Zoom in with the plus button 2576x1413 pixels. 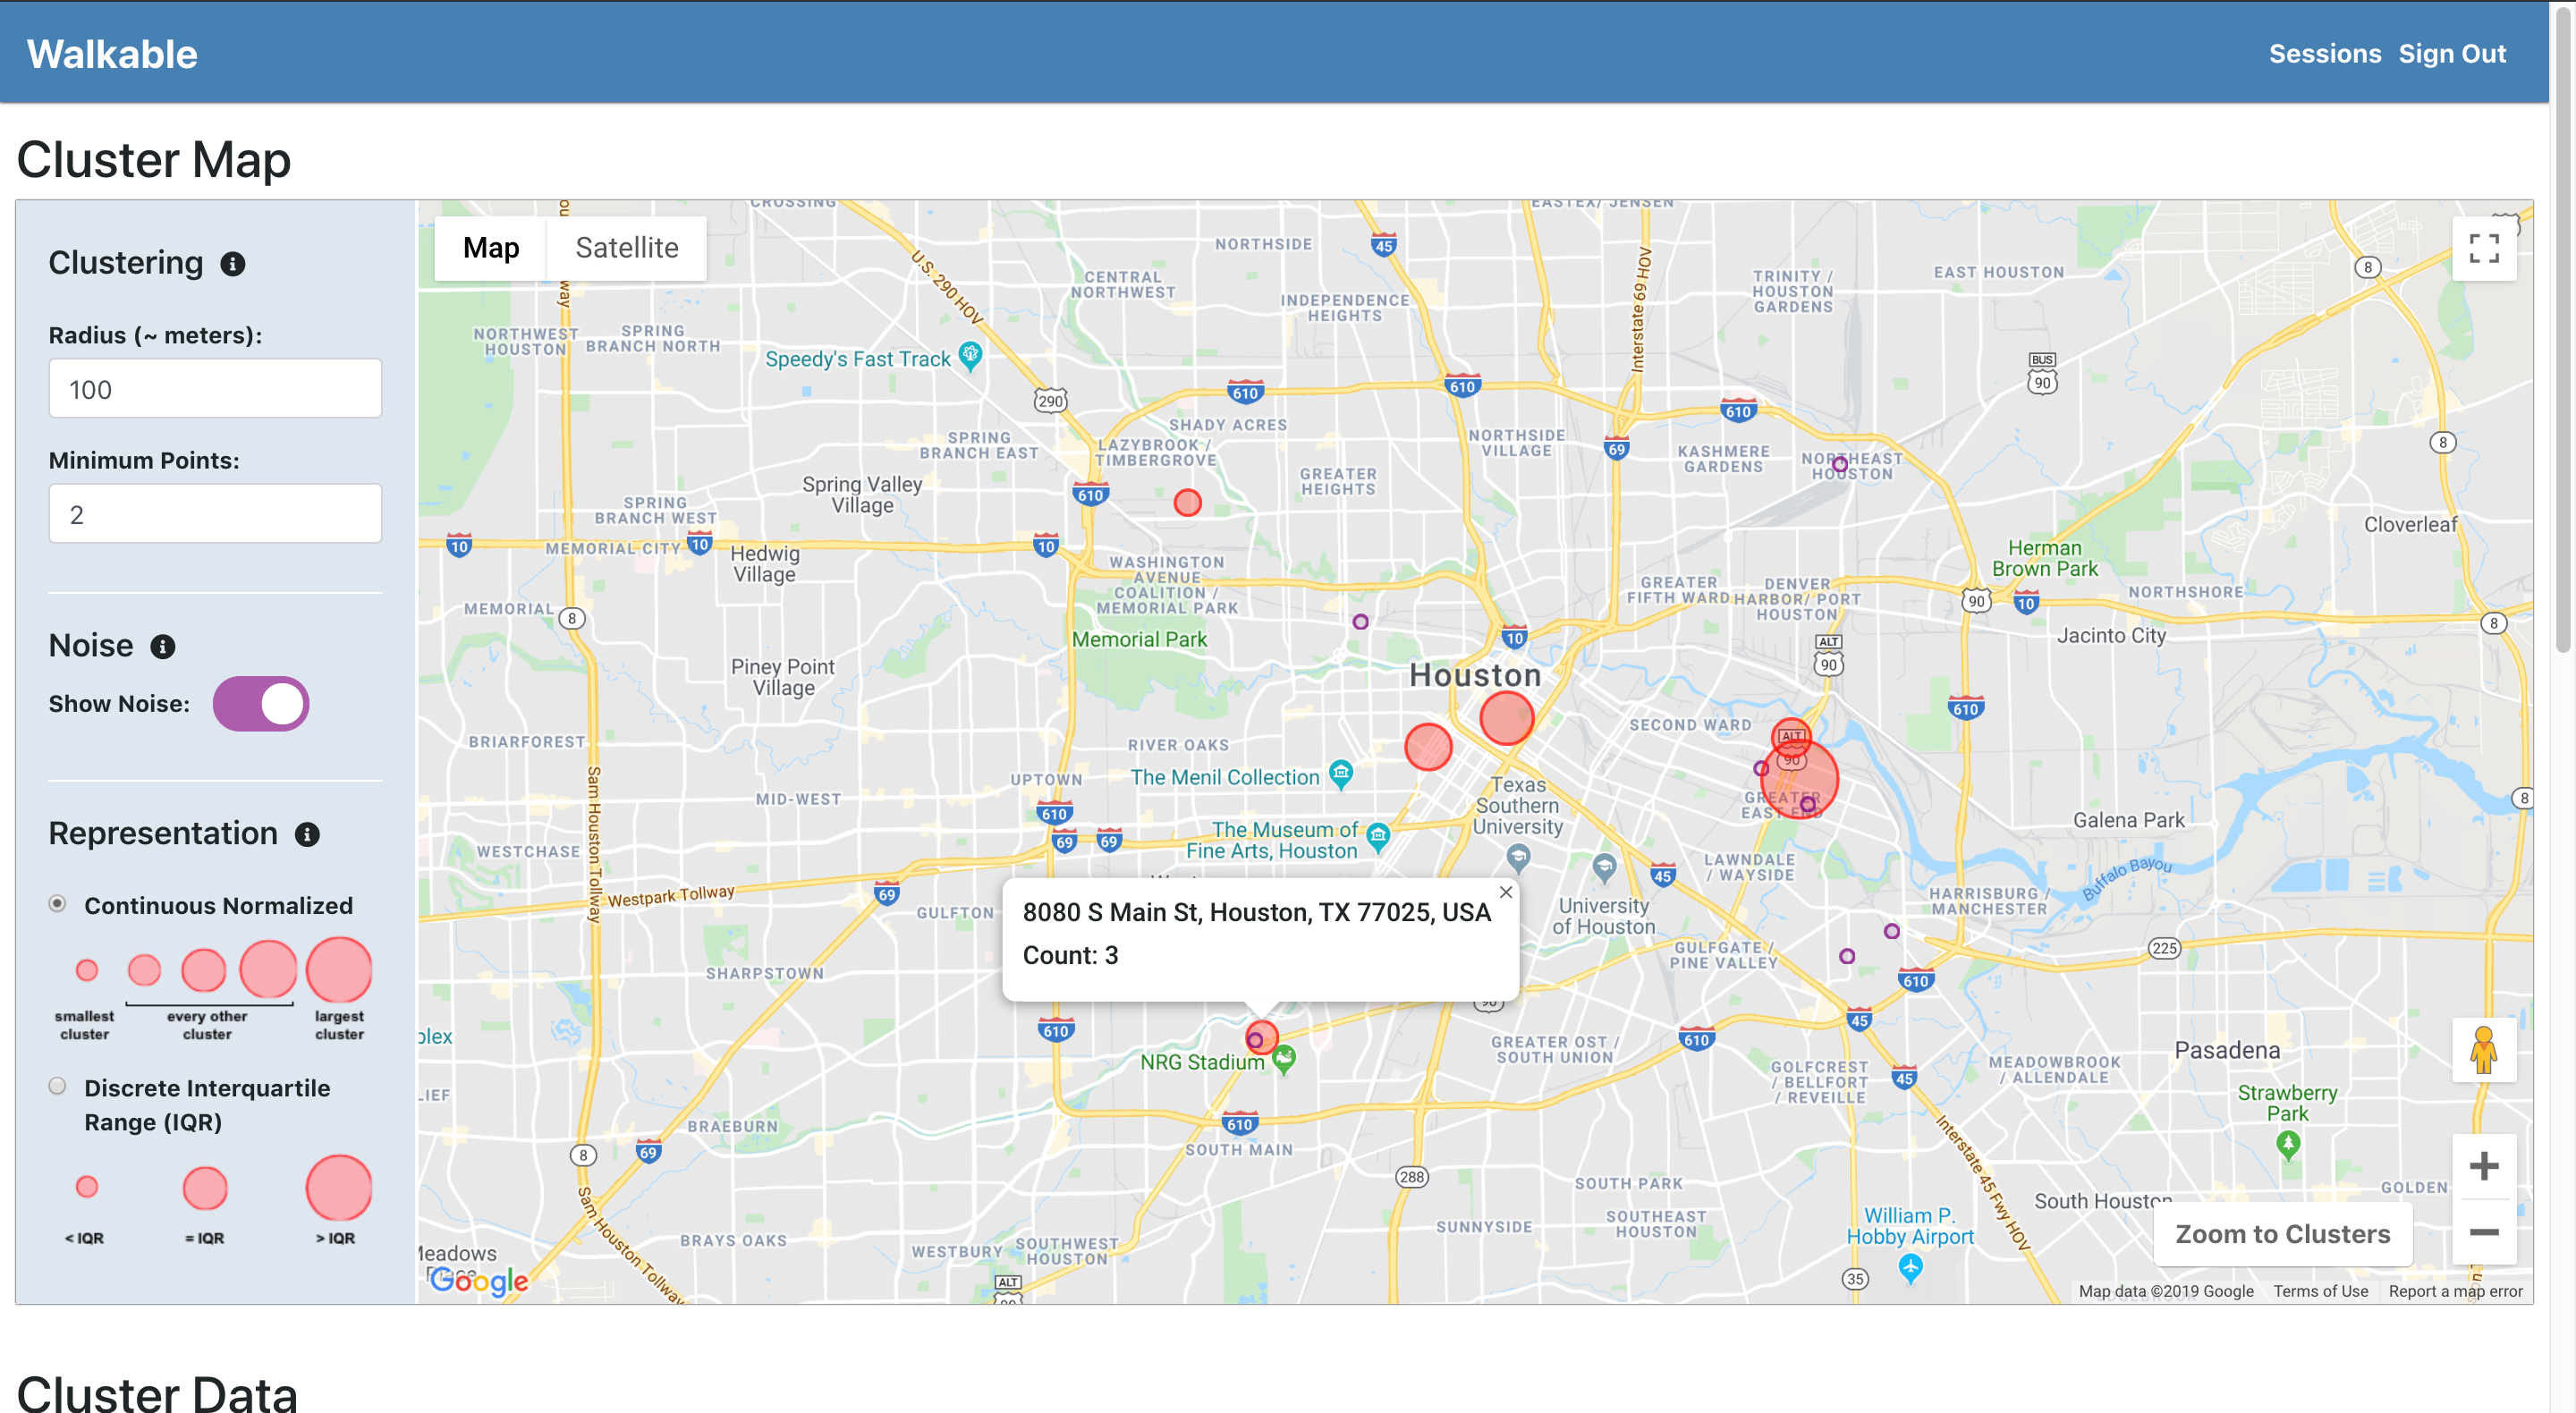pos(2483,1166)
